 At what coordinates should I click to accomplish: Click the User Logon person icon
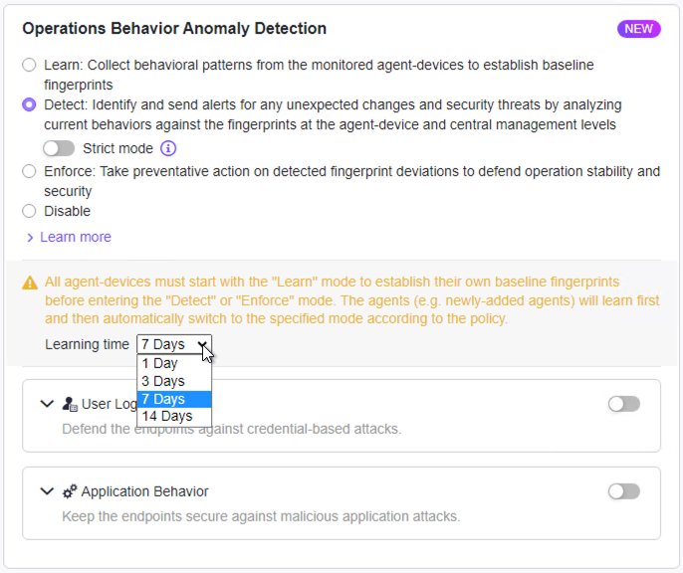coord(70,404)
